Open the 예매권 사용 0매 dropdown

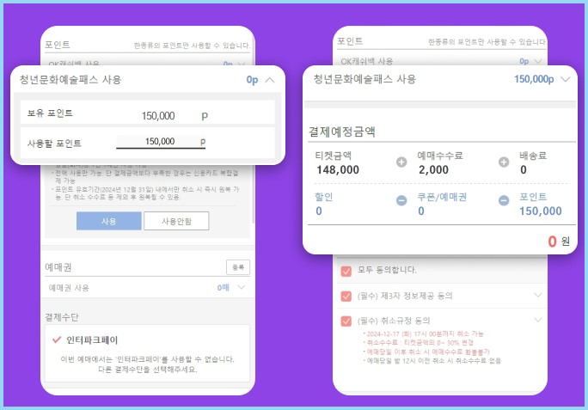coord(242,287)
